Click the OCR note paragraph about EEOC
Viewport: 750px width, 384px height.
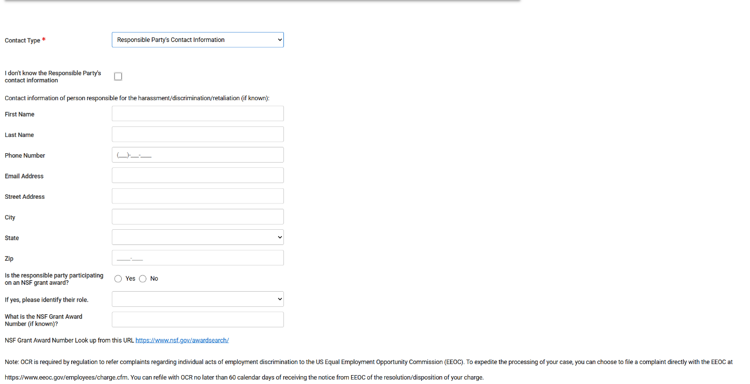[367, 362]
